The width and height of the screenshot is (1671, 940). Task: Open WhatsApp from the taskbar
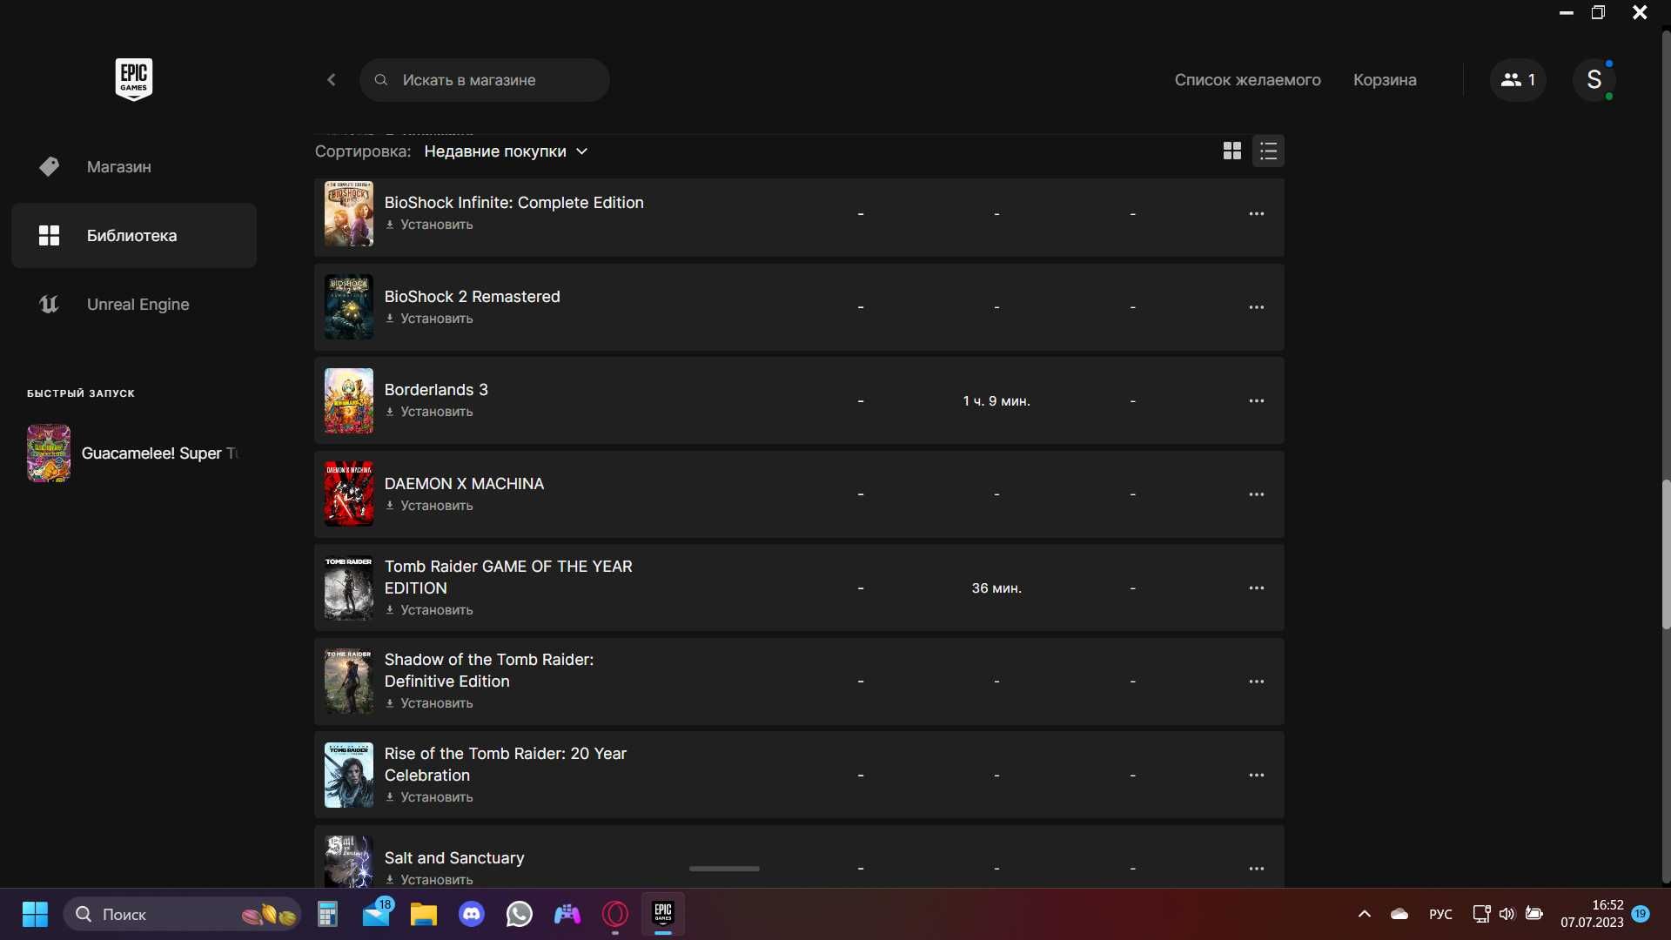pos(520,915)
